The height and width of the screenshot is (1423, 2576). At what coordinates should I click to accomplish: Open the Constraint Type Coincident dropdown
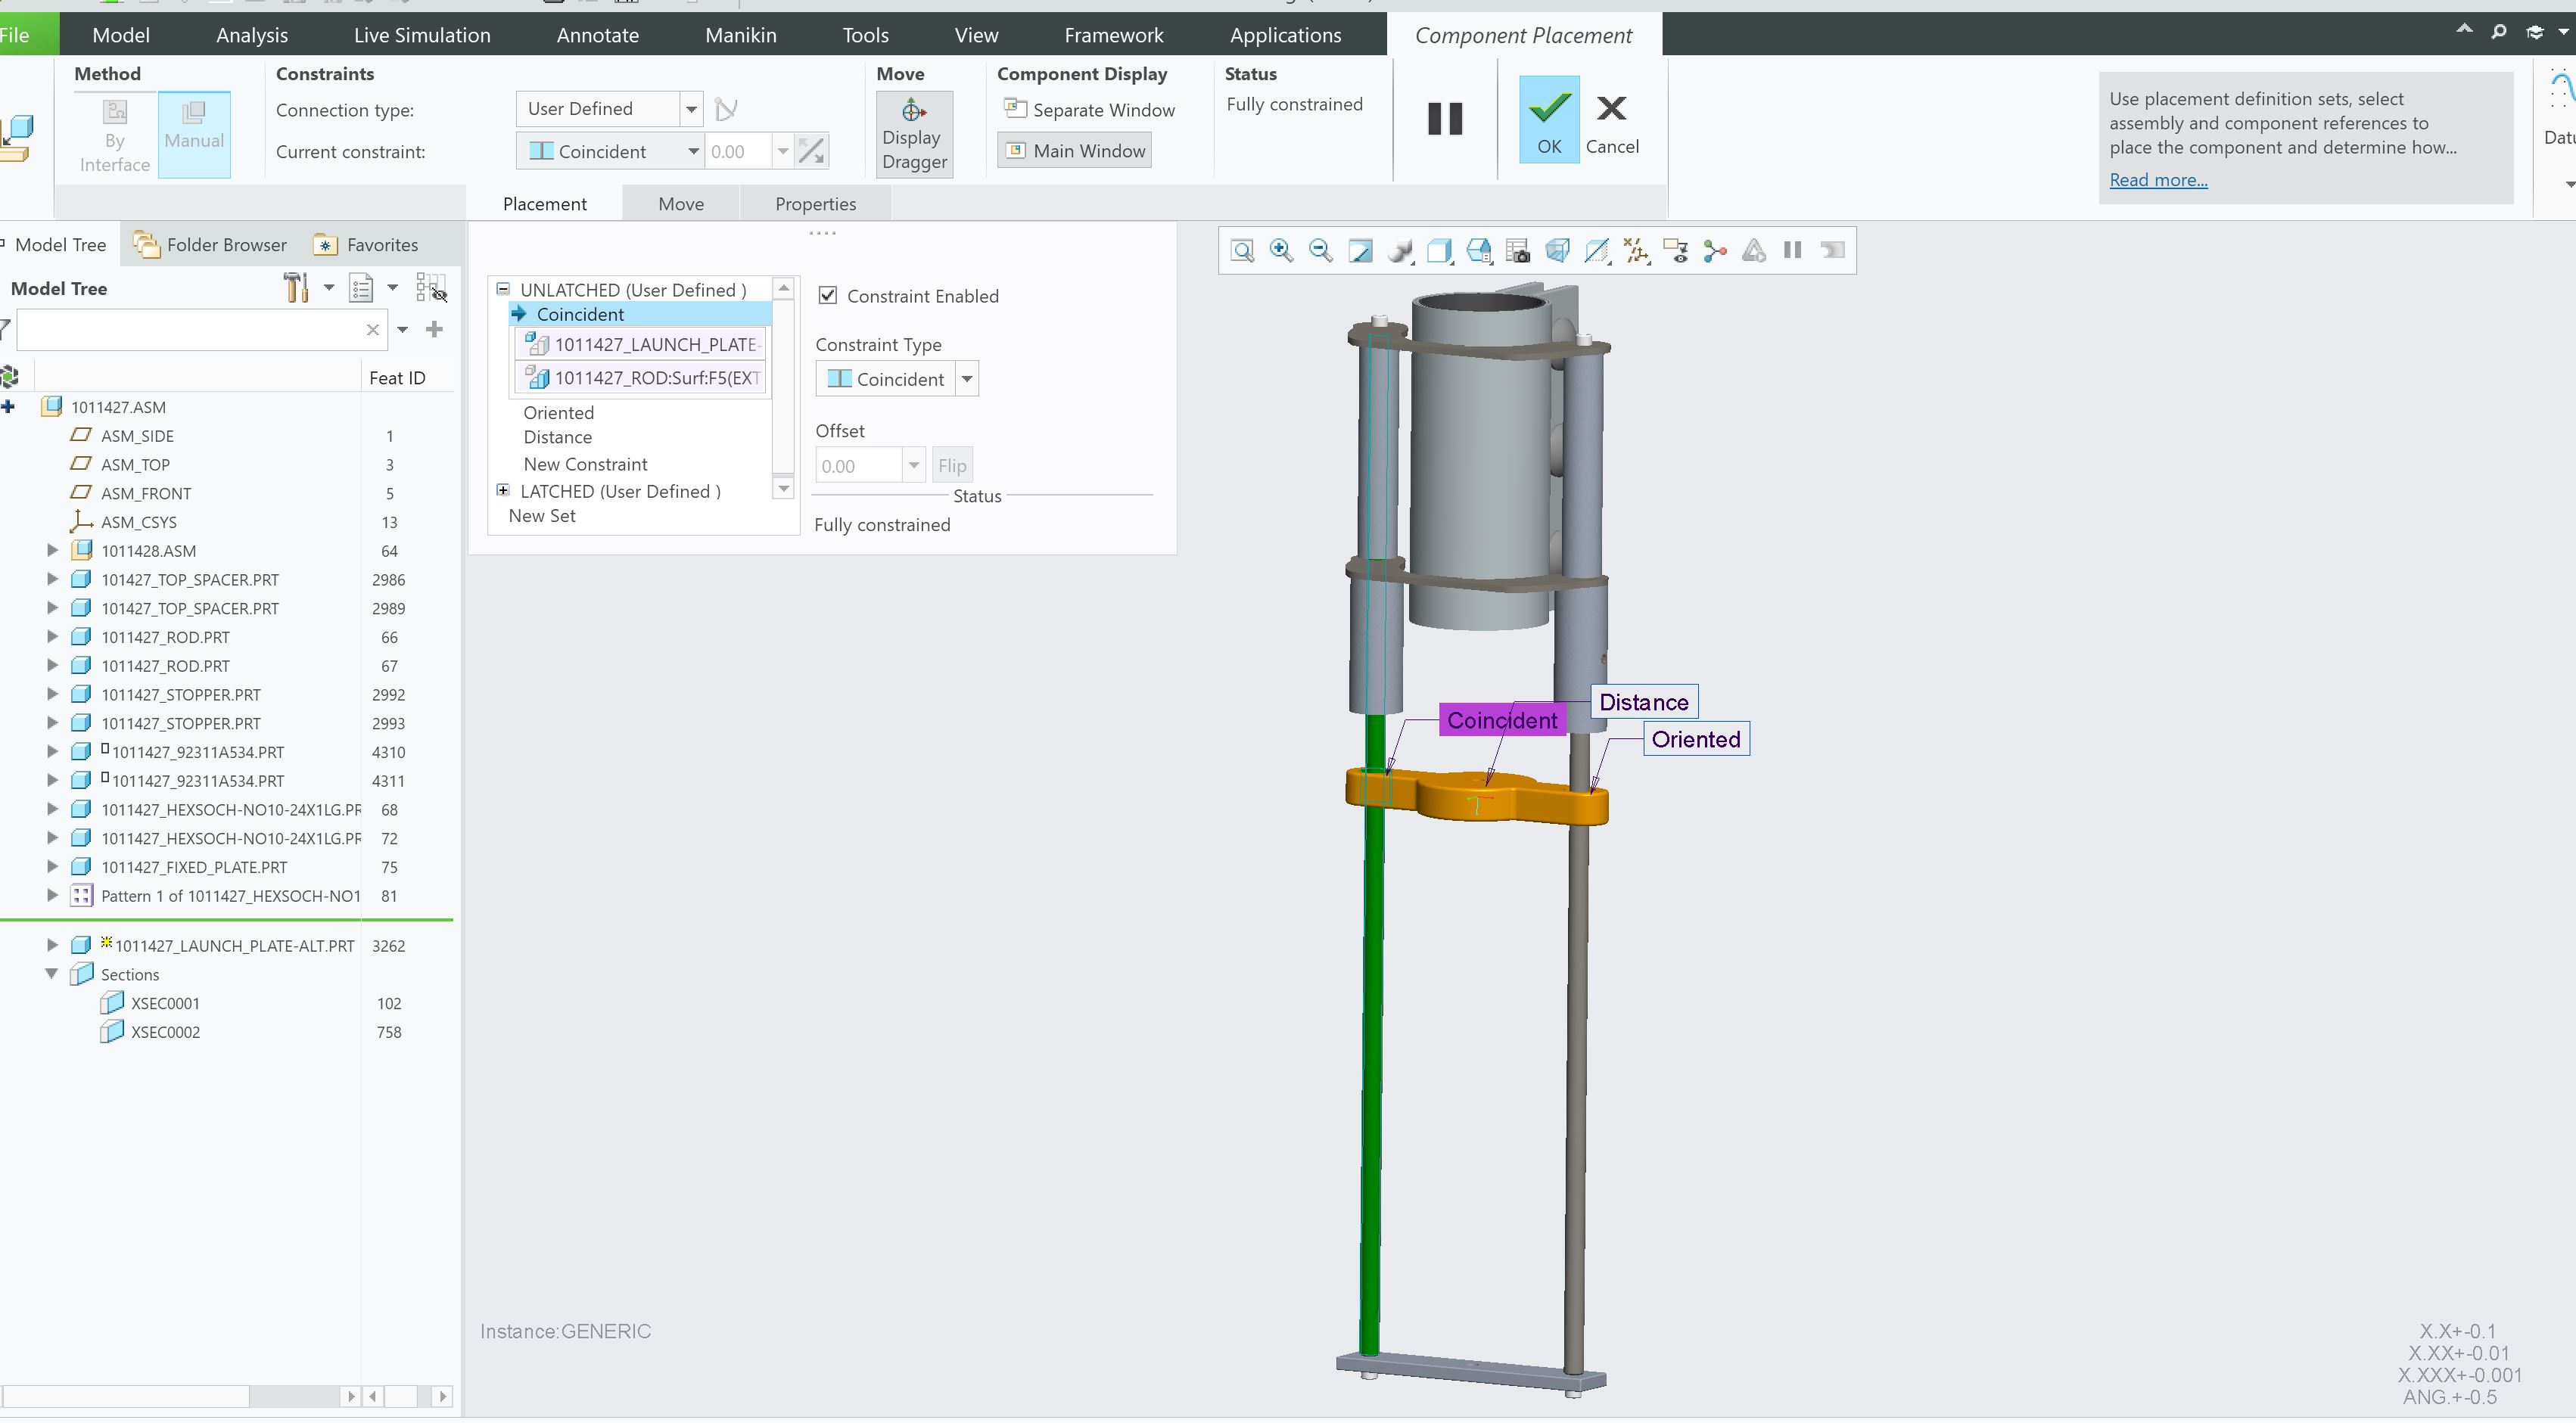967,380
